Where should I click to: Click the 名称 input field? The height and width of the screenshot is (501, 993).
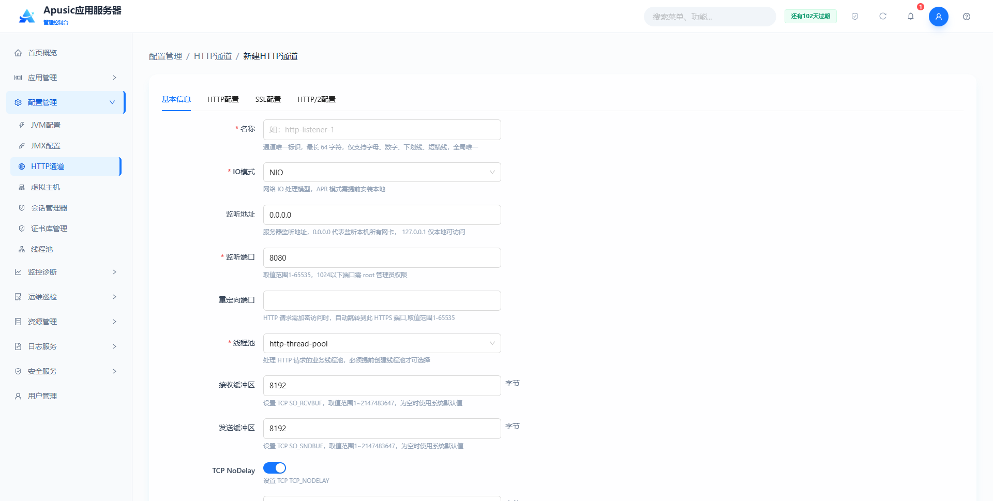tap(382, 130)
